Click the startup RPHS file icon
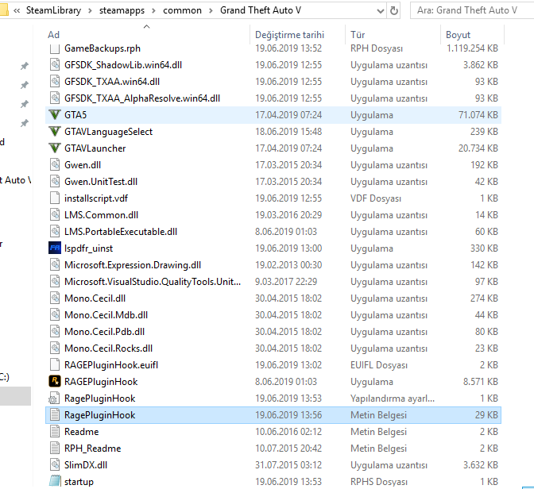534x489 pixels. [55, 482]
